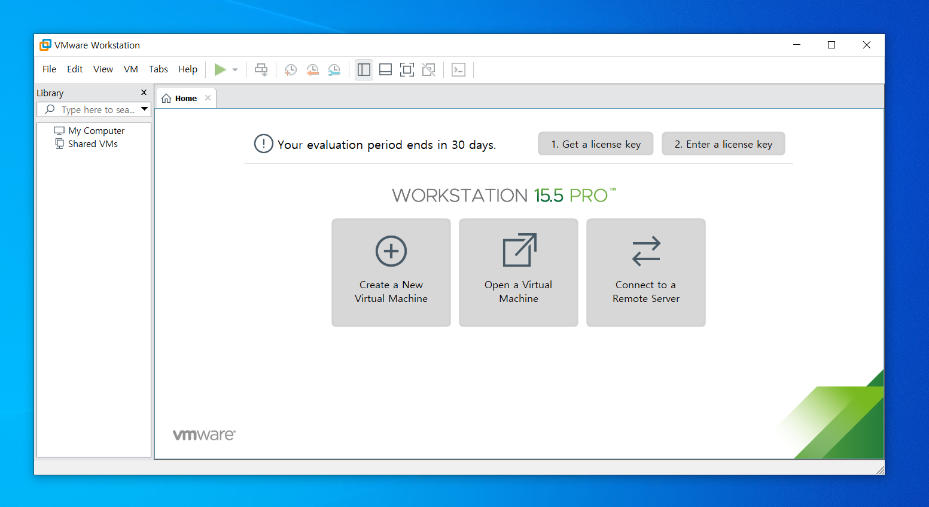Click Open a Virtual Machine tile
Viewport: 929px width, 507px height.
519,273
